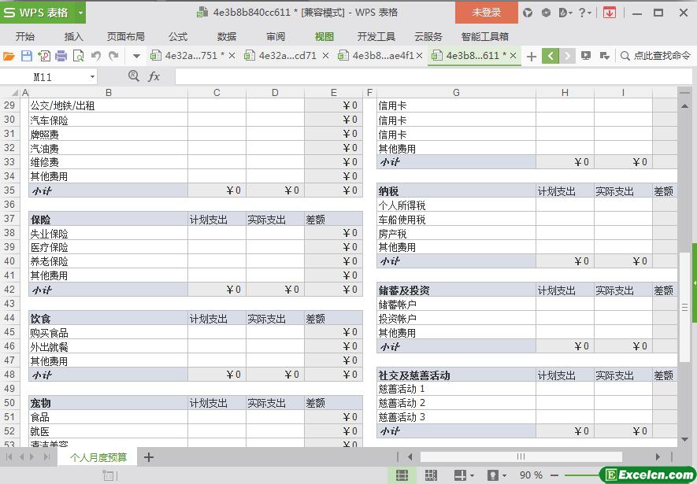Click the save icon in quick toolbar
This screenshot has height=484, width=697.
click(x=26, y=56)
